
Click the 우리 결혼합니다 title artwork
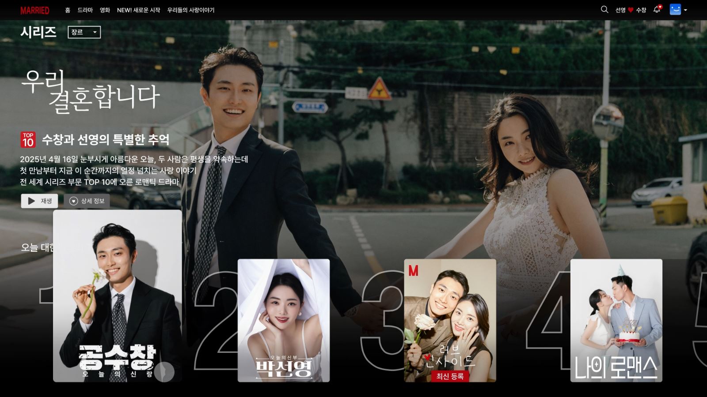tap(91, 91)
